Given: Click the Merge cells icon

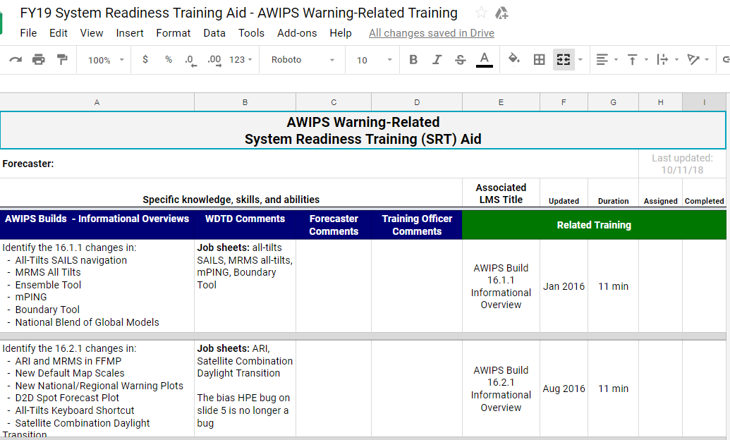Looking at the screenshot, I should tap(564, 60).
